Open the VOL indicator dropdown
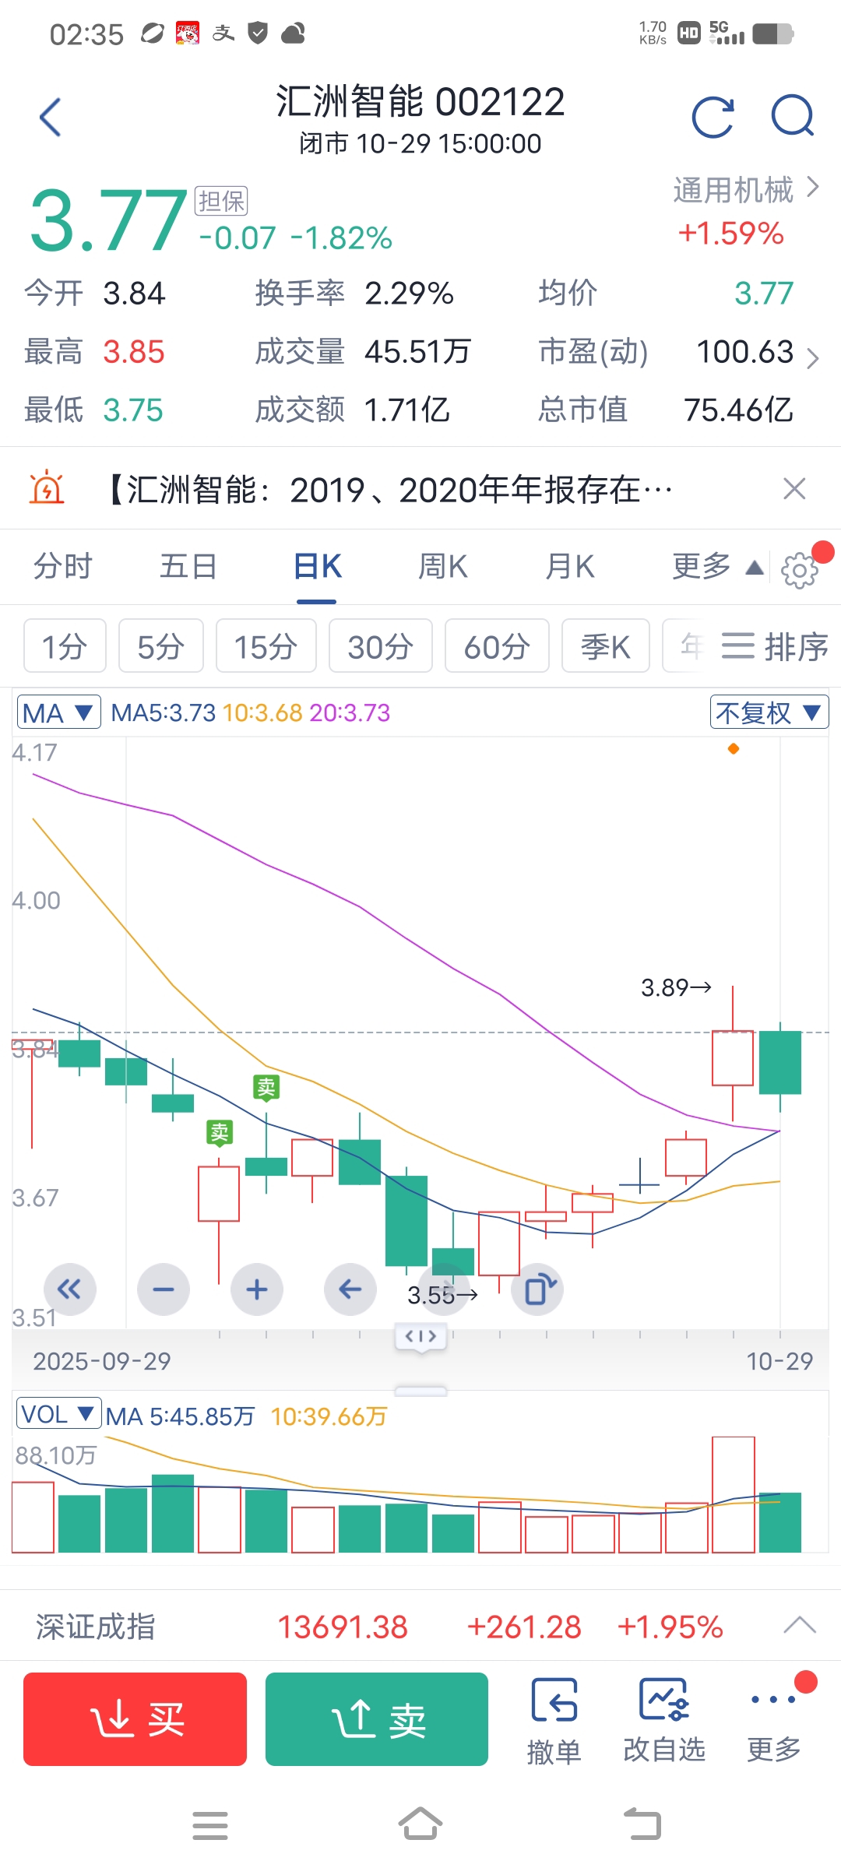 [x=59, y=1414]
